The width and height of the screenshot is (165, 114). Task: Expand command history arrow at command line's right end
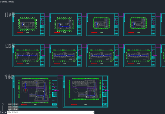93,112
